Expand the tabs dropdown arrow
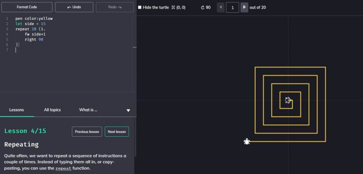 coord(128,110)
